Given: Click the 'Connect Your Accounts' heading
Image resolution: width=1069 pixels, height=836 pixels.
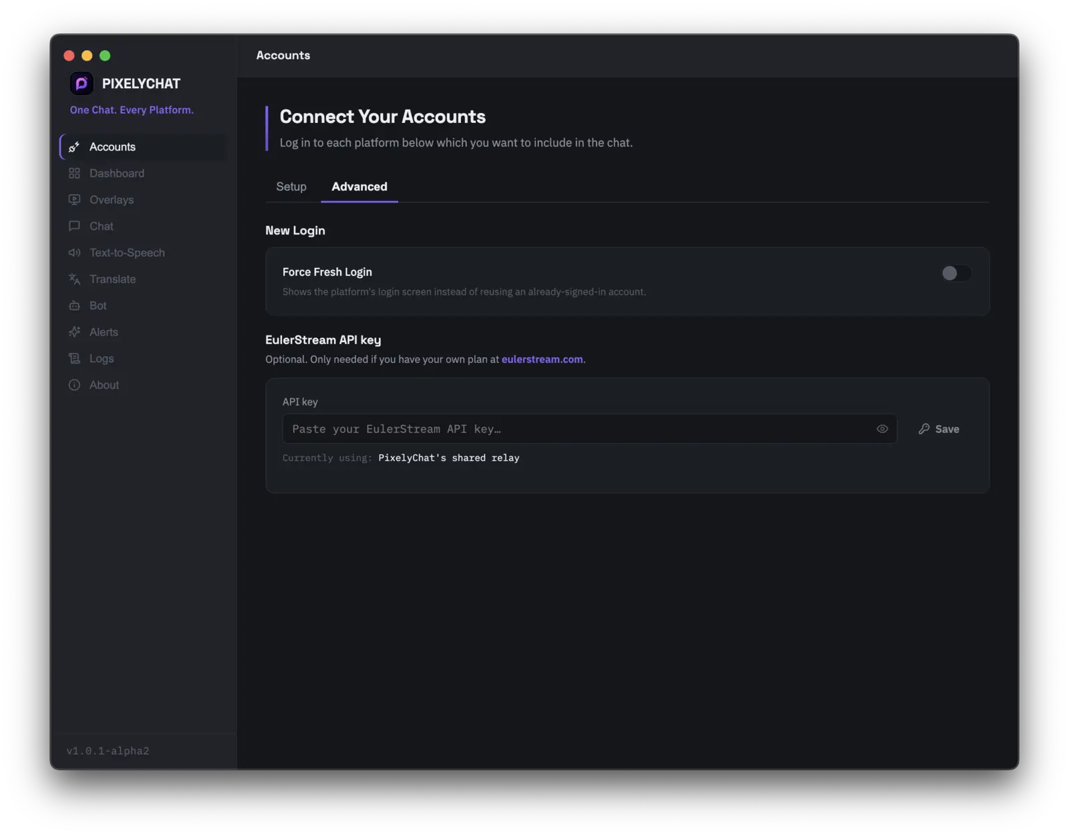Looking at the screenshot, I should 382,116.
